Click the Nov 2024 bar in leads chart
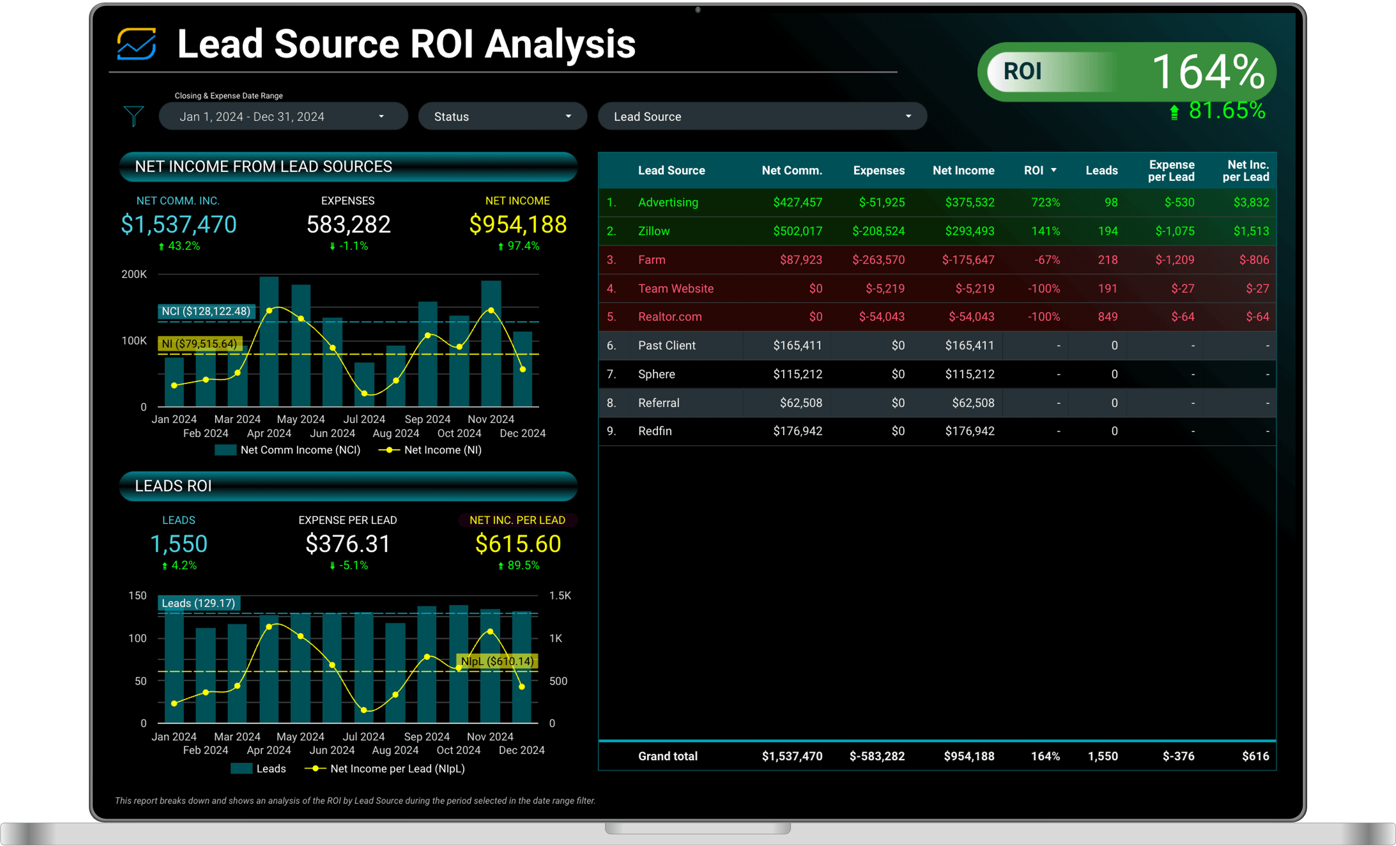The height and width of the screenshot is (846, 1396). pyautogui.click(x=490, y=667)
